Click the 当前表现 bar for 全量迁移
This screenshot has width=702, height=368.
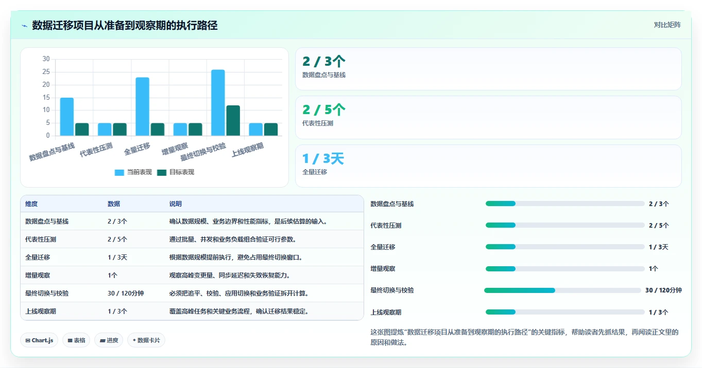[x=143, y=106]
